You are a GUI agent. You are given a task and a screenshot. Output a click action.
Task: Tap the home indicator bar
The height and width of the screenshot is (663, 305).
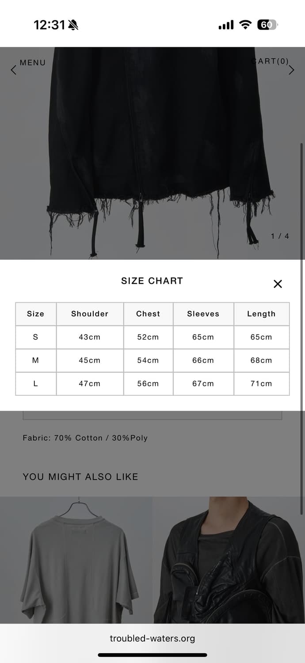coord(152,655)
